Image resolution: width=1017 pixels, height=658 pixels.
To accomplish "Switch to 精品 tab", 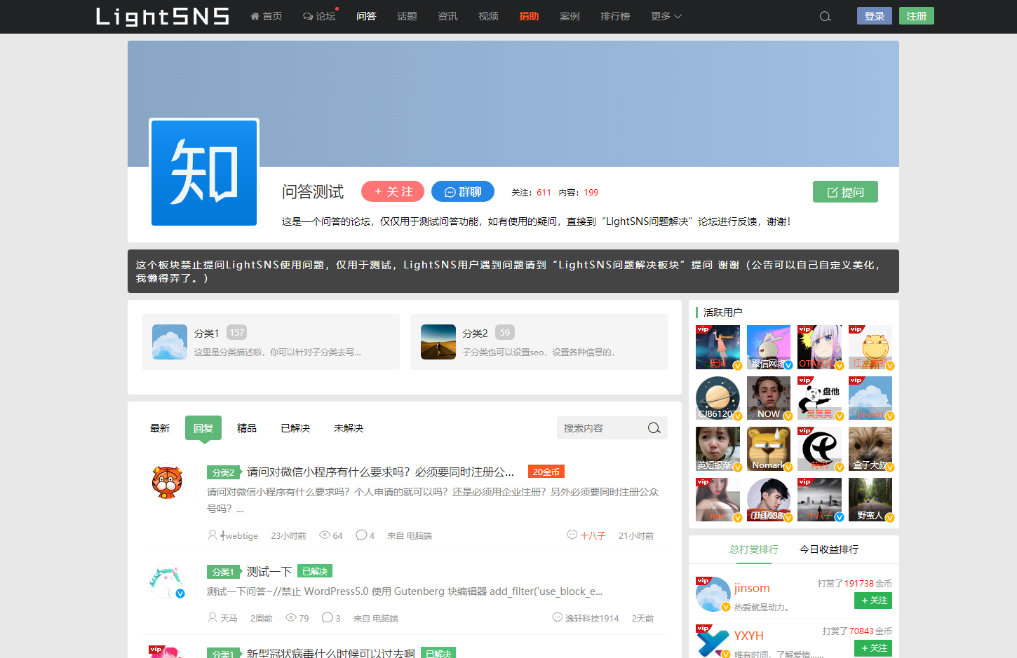I will tap(247, 428).
